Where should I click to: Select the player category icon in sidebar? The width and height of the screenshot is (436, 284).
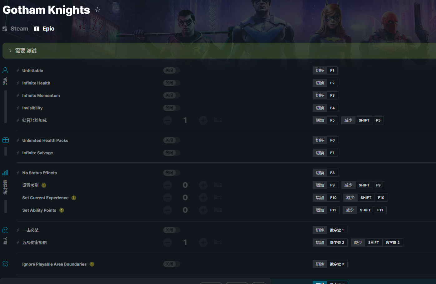5,70
